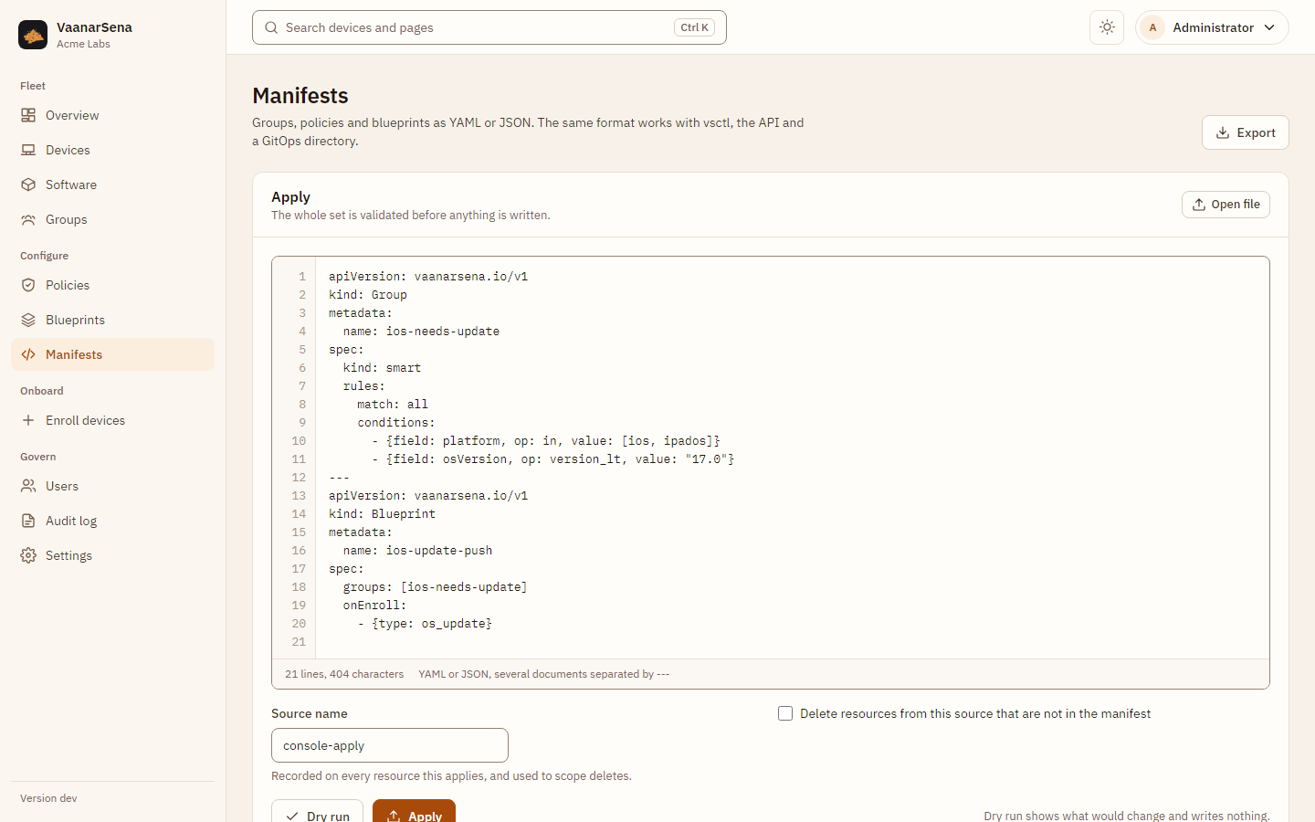Click the VaanarSena logo icon
Screen dimensions: 1315x822
click(33, 35)
